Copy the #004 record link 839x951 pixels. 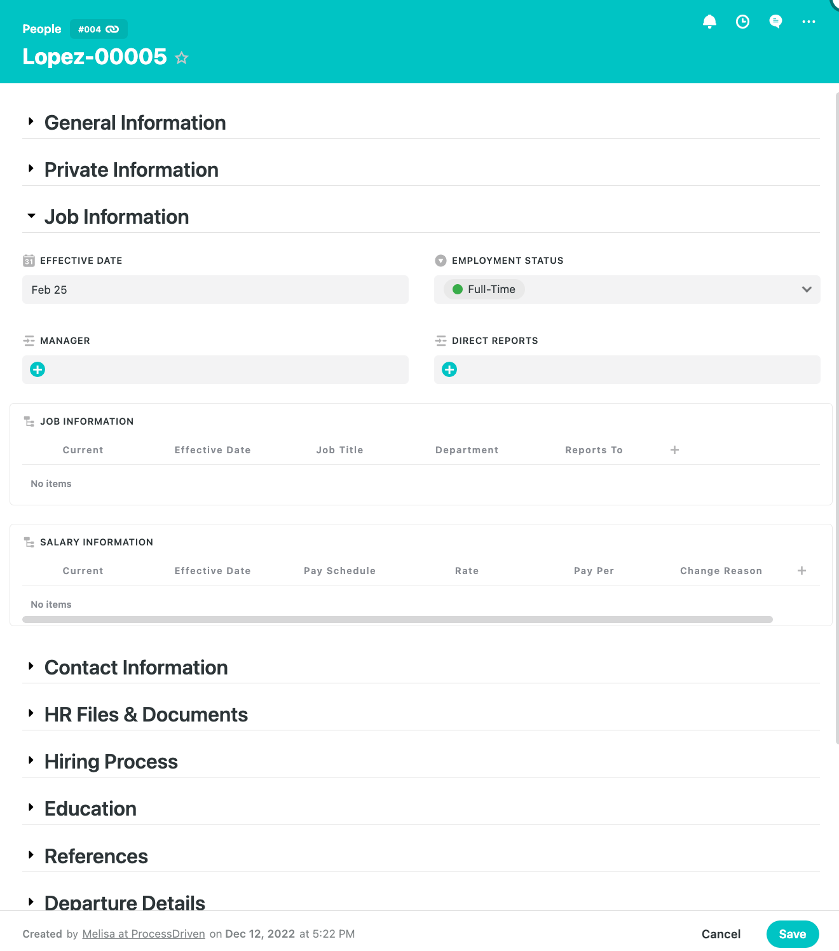pos(99,29)
